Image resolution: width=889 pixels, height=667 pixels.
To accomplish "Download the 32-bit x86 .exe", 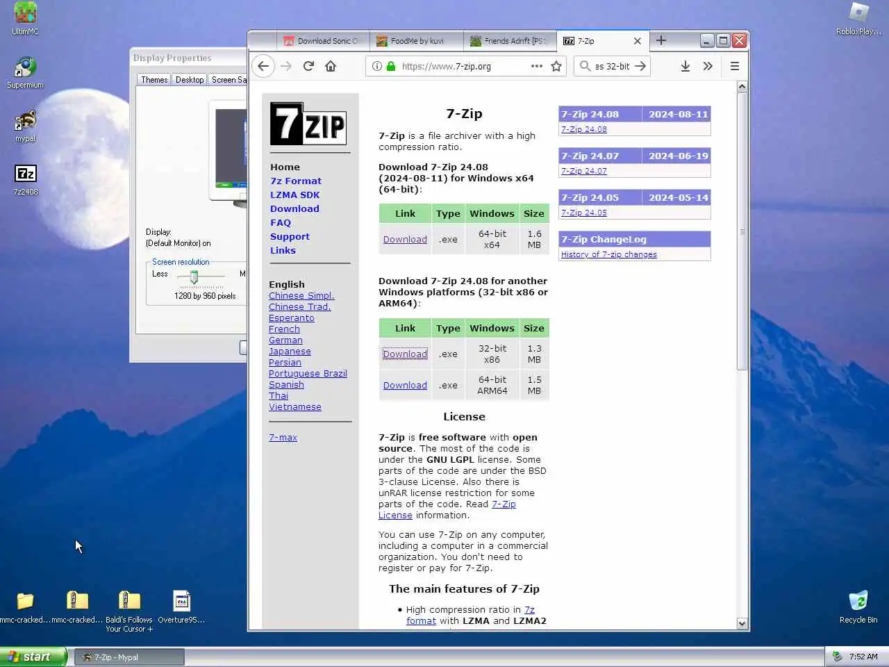I will point(405,354).
